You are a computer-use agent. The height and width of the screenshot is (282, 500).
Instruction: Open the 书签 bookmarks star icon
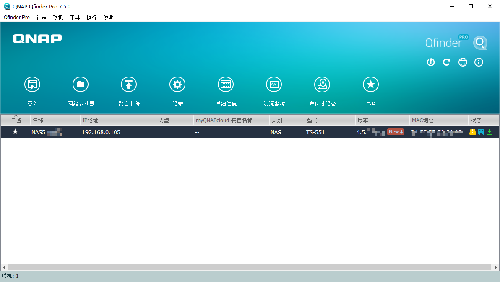click(371, 85)
